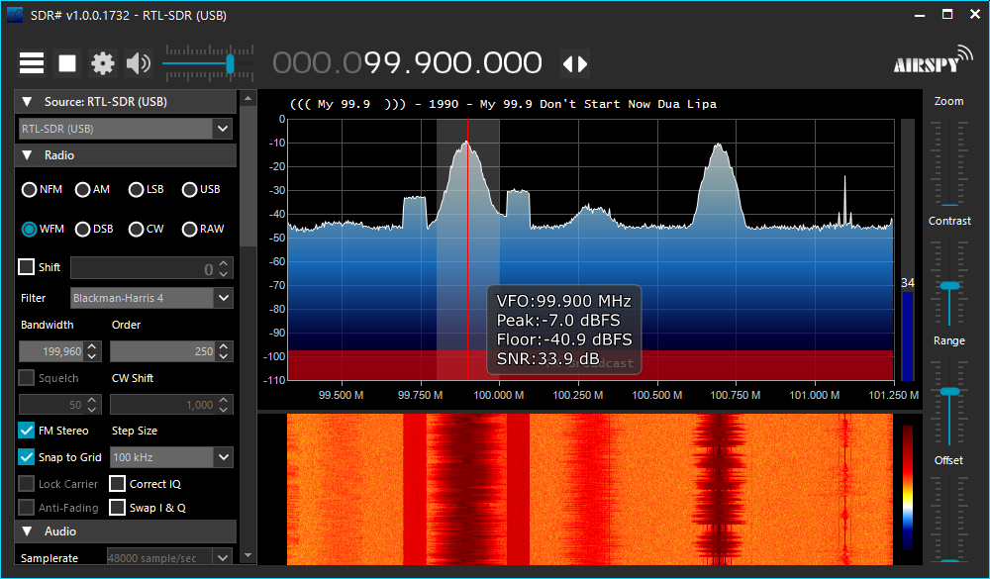The image size is (990, 579).
Task: Increase the Bandwidth value with up arrow
Action: coord(92,346)
